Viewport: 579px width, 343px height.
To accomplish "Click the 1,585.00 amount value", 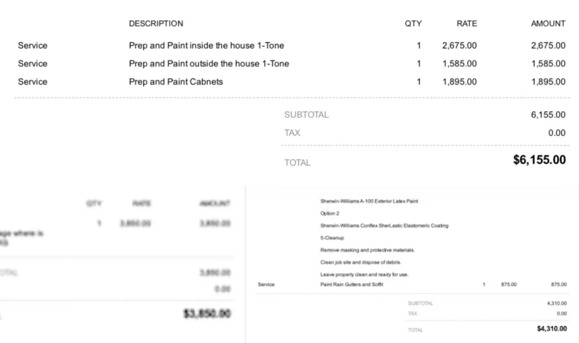I will coord(548,63).
